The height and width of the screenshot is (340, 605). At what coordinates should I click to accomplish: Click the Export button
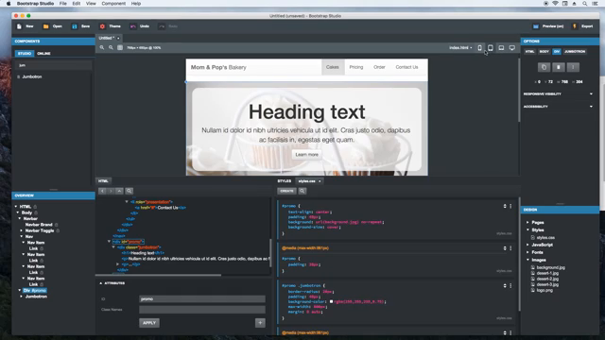click(582, 26)
